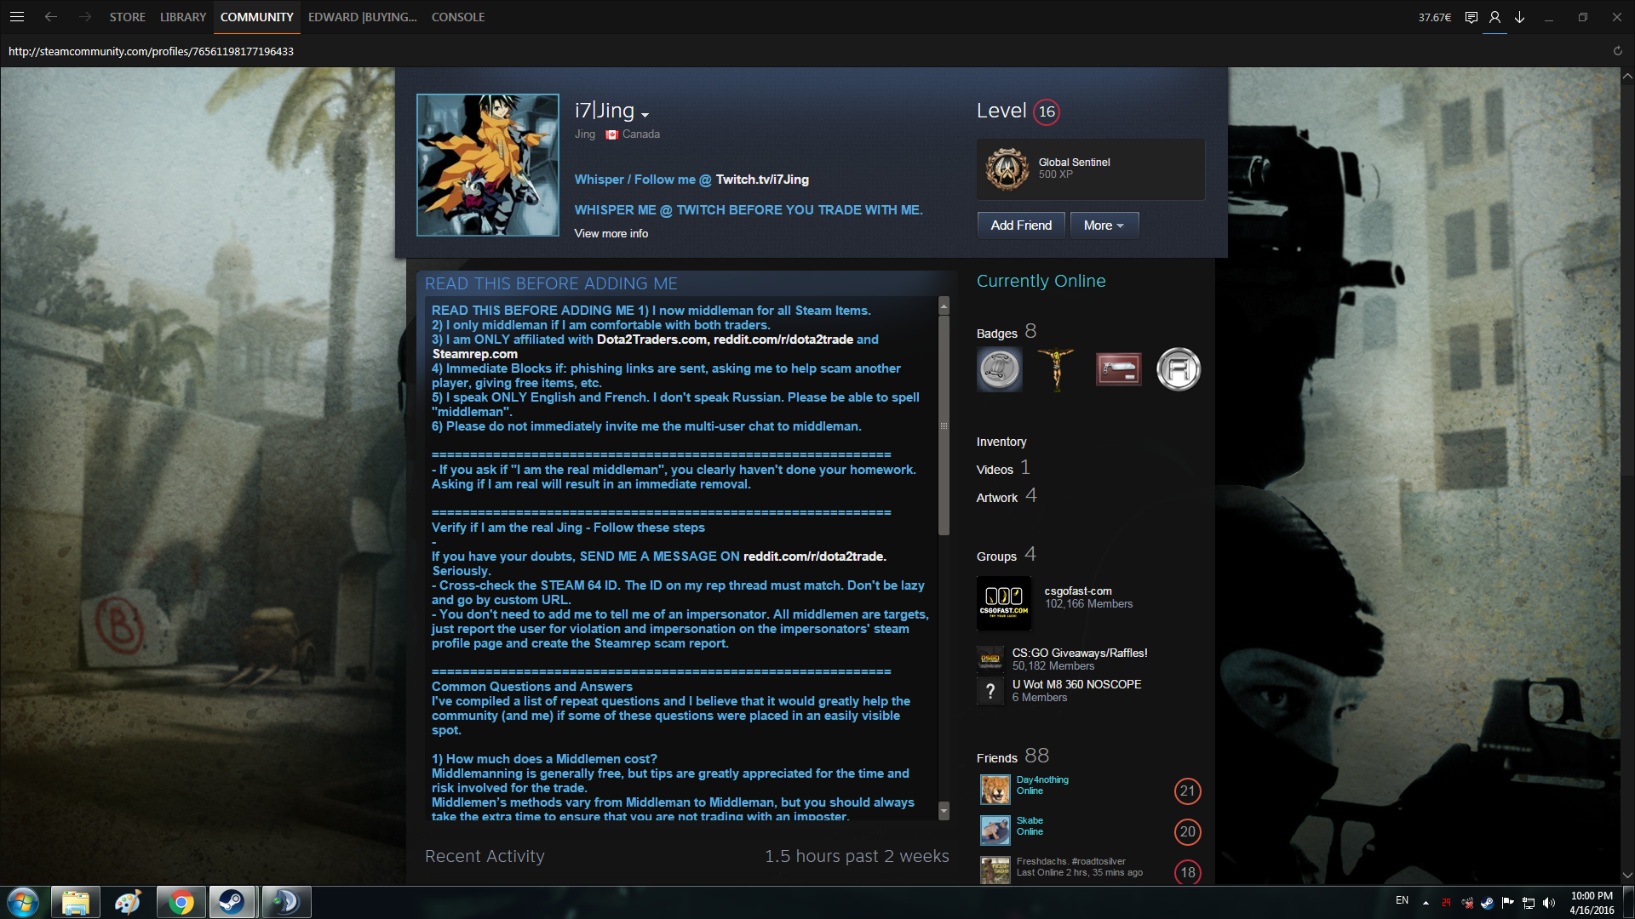Click the page reload icon
1635x919 pixels.
pyautogui.click(x=1617, y=51)
